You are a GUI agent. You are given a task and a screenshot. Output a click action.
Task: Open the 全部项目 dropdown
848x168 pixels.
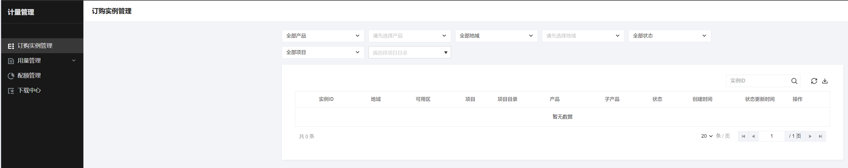coord(323,52)
